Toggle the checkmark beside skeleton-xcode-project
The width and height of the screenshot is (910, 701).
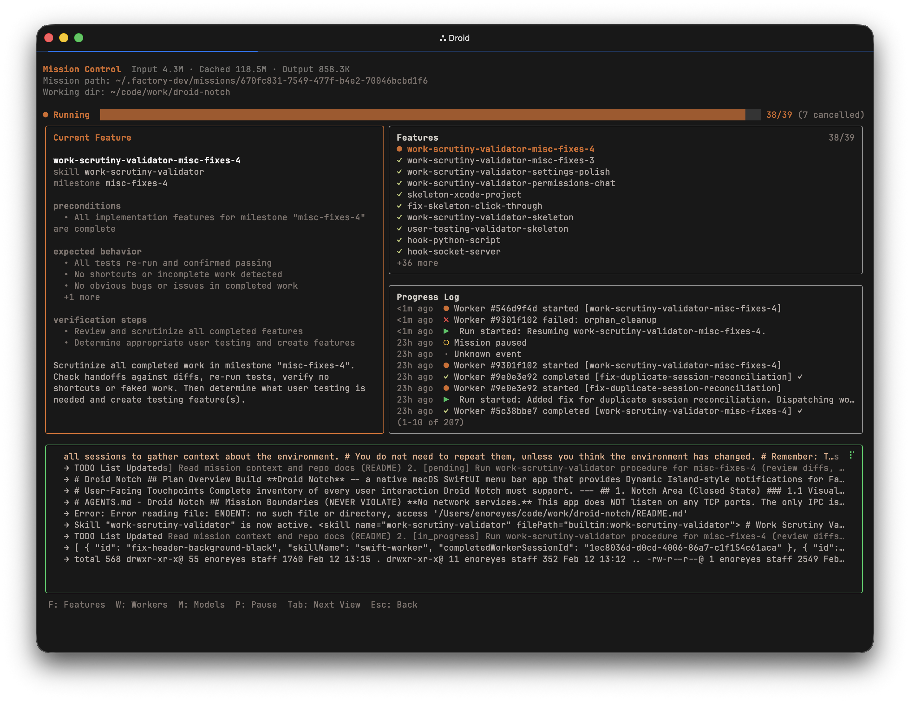tap(399, 194)
